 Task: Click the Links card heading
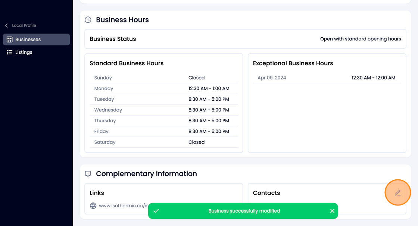coord(97,193)
